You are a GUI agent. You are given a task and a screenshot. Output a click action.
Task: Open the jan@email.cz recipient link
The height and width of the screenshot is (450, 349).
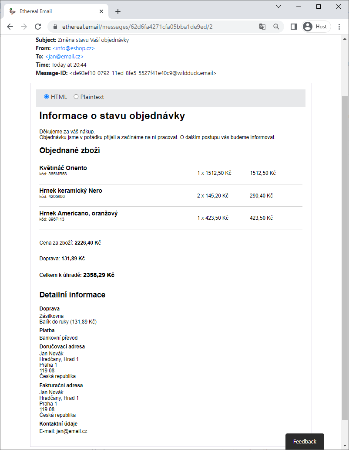(64, 57)
